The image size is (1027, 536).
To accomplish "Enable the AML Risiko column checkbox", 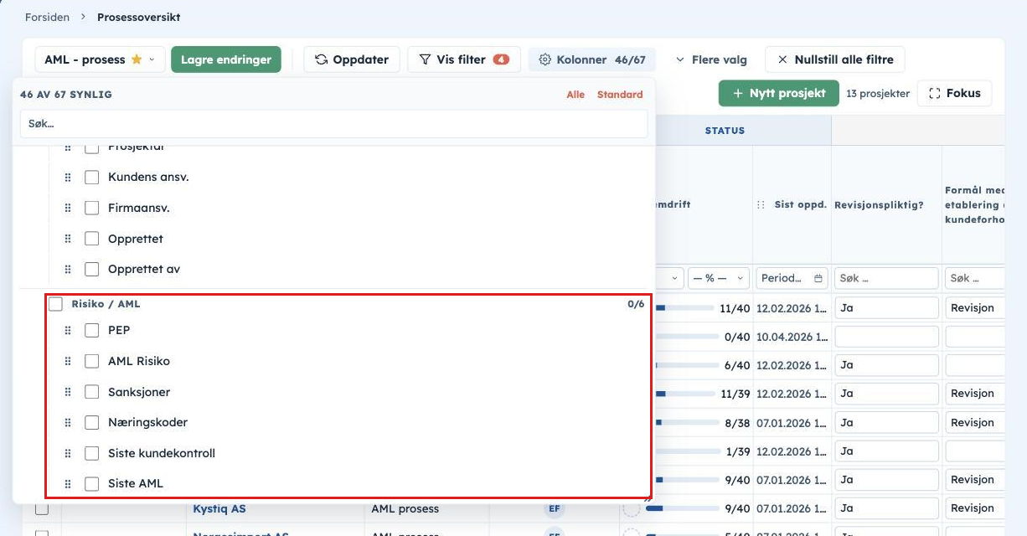I will 92,361.
